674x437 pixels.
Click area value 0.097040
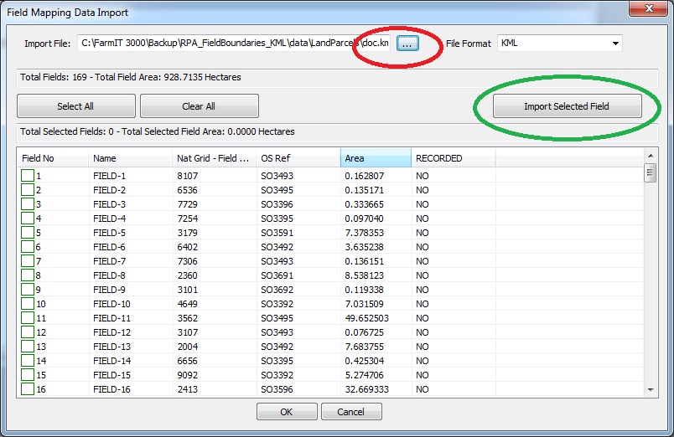(x=364, y=218)
